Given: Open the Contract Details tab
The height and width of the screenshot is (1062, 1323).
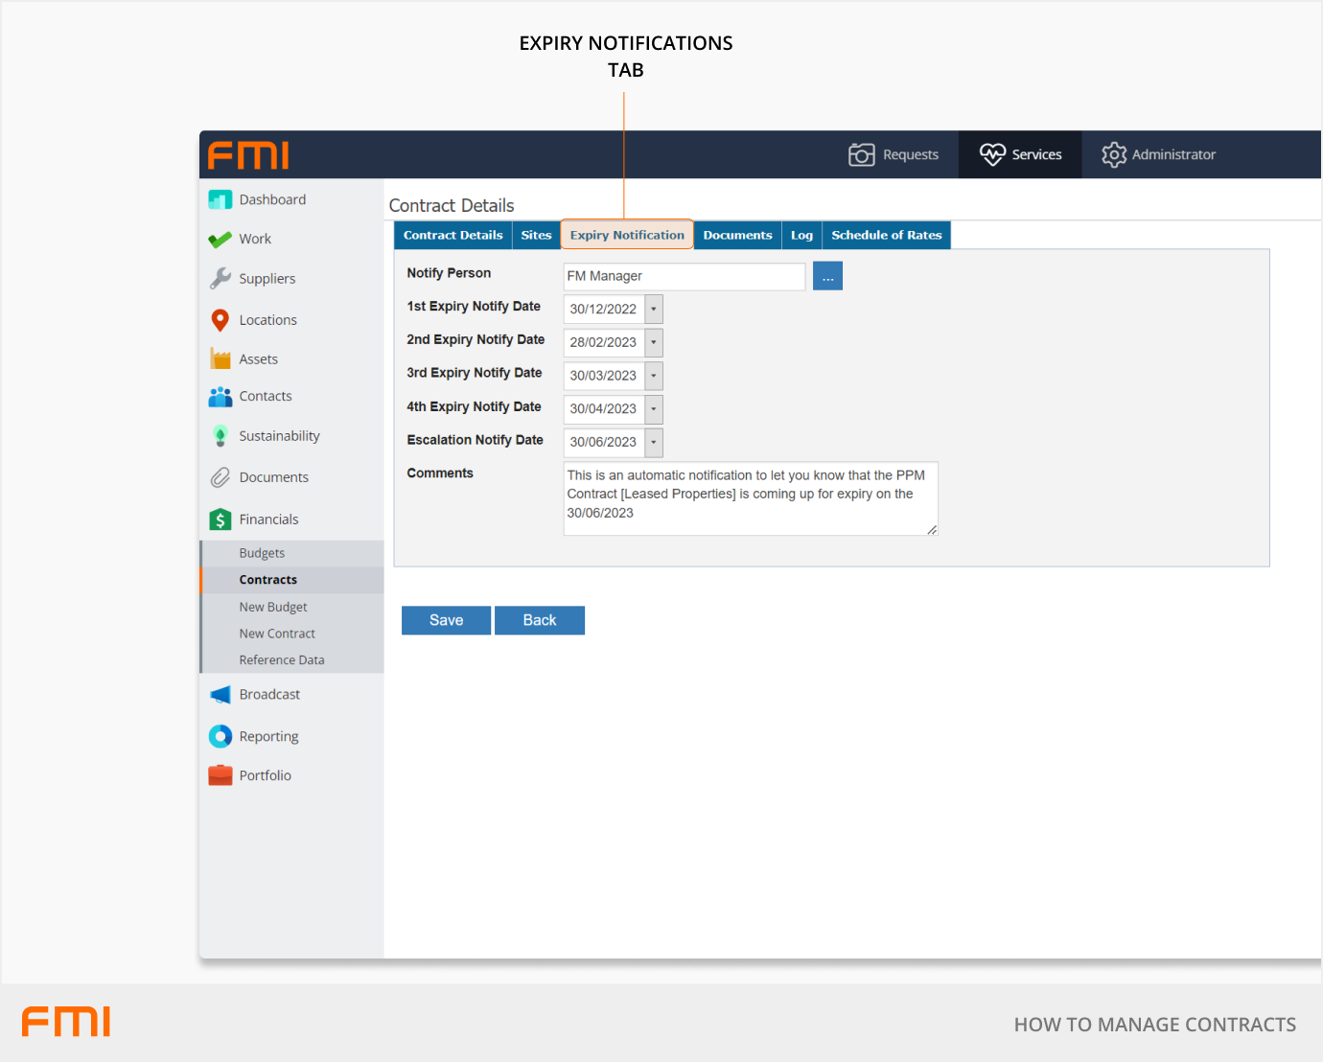Looking at the screenshot, I should point(453,236).
